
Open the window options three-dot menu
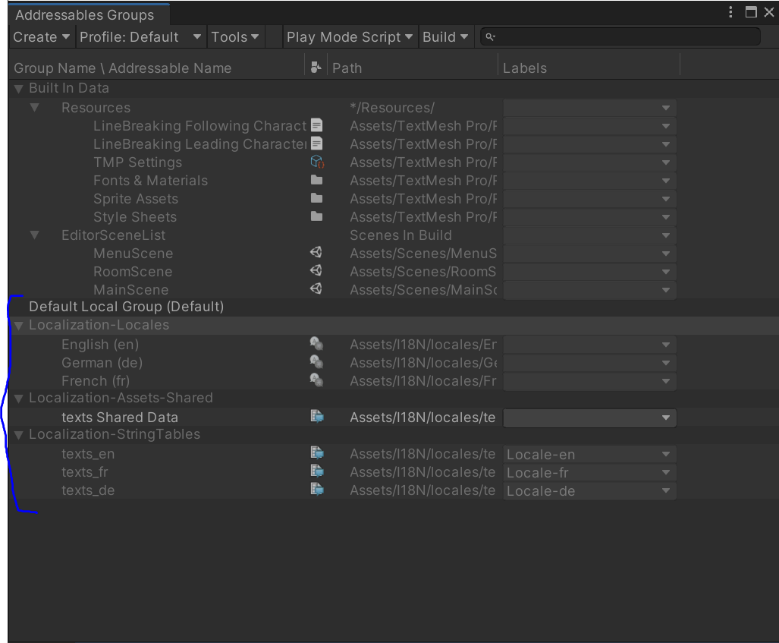(730, 11)
